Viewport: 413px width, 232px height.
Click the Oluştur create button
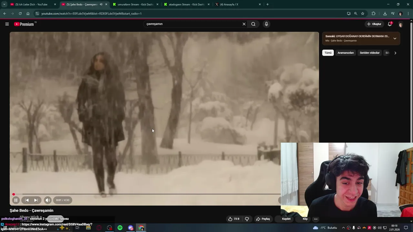(x=374, y=24)
